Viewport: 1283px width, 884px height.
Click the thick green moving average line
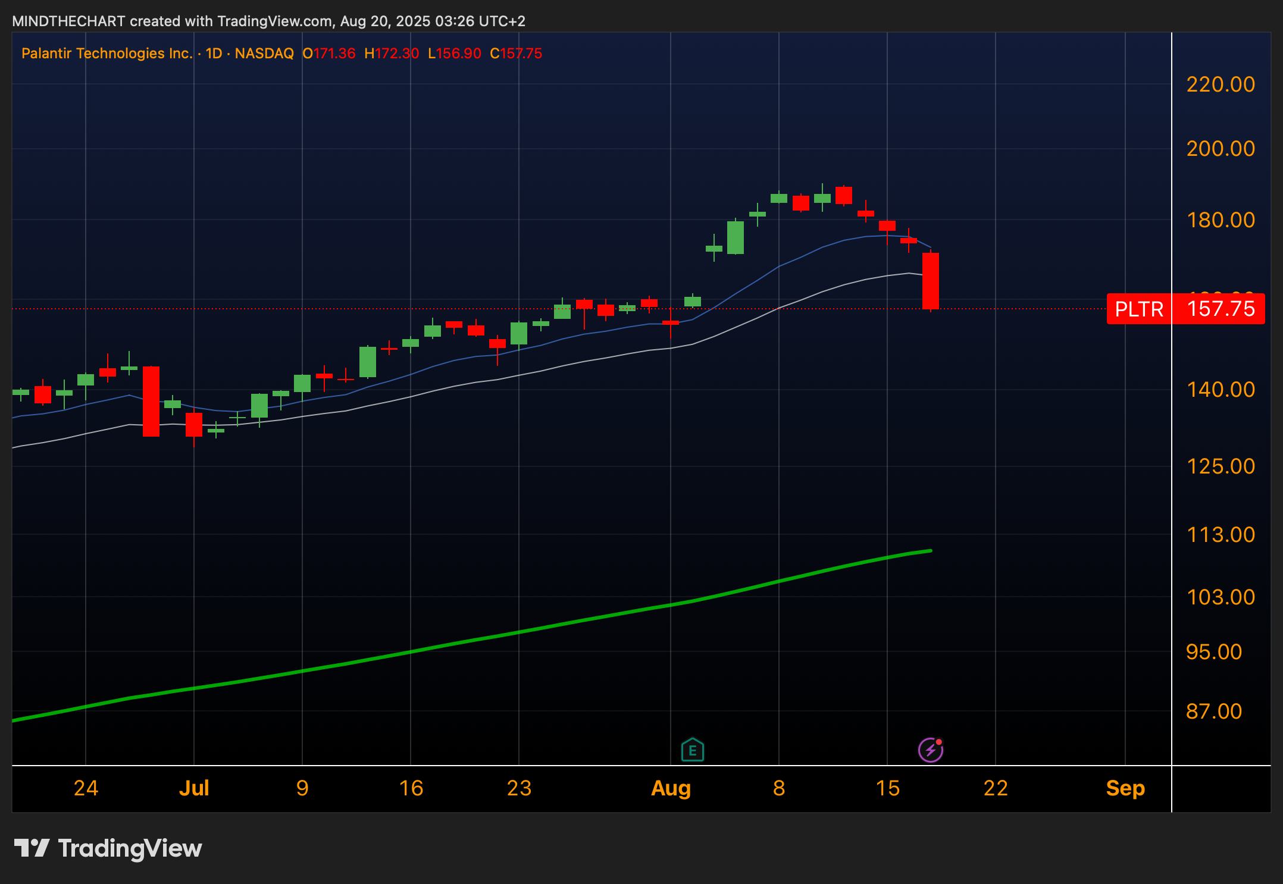click(x=536, y=629)
